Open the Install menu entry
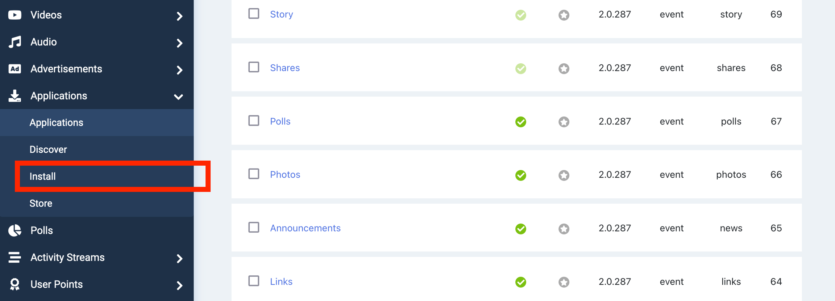 pos(43,176)
